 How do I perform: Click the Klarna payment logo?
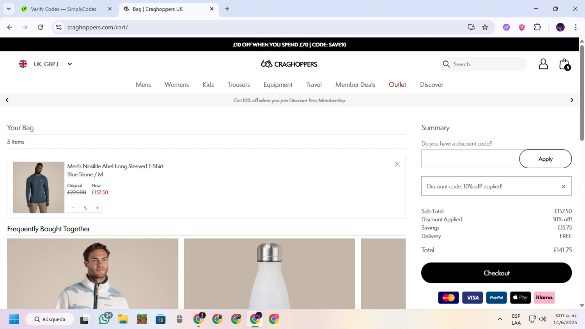pos(544,297)
